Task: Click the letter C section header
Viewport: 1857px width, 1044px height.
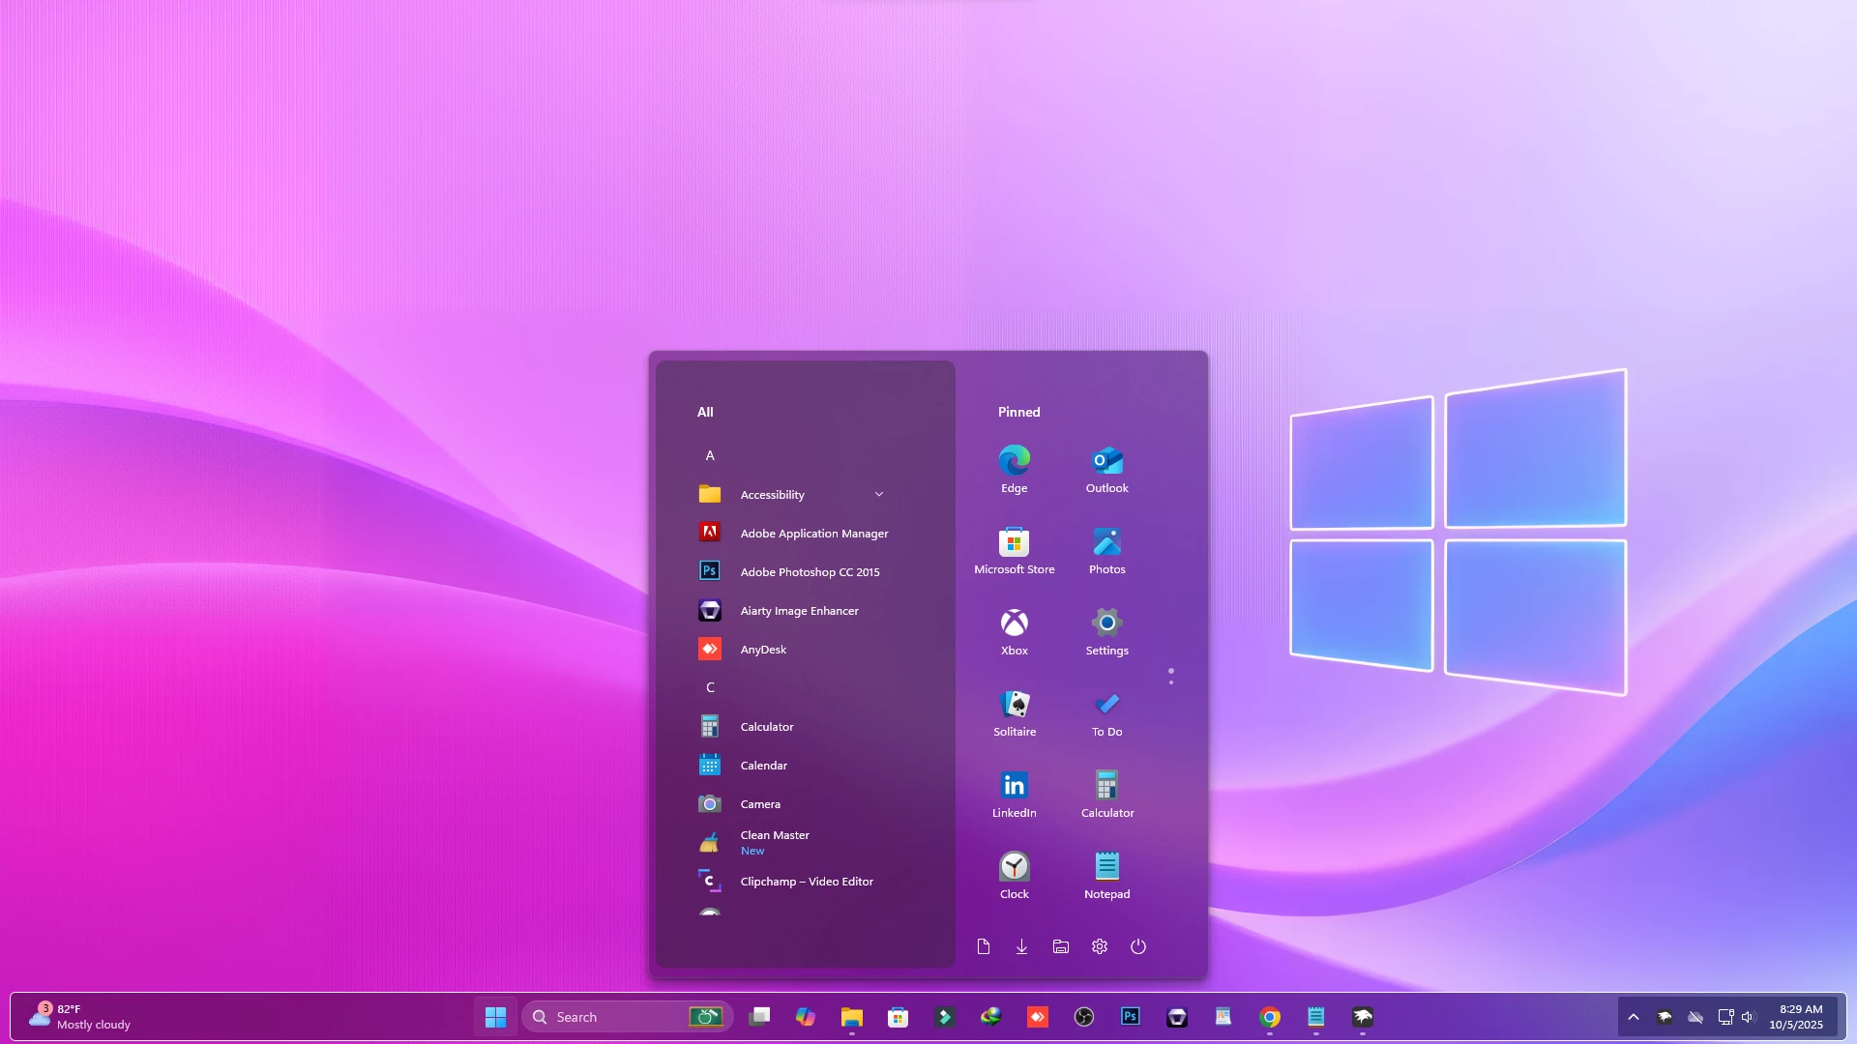Action: click(x=710, y=687)
